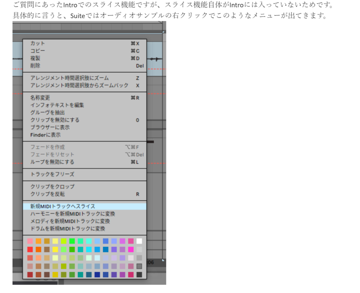Choose コピー (Copy) from the clip menu
The width and height of the screenshot is (360, 293).
pos(38,51)
